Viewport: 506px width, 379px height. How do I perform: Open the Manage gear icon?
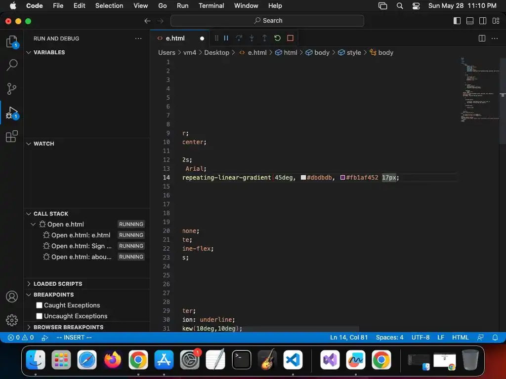[x=12, y=320]
